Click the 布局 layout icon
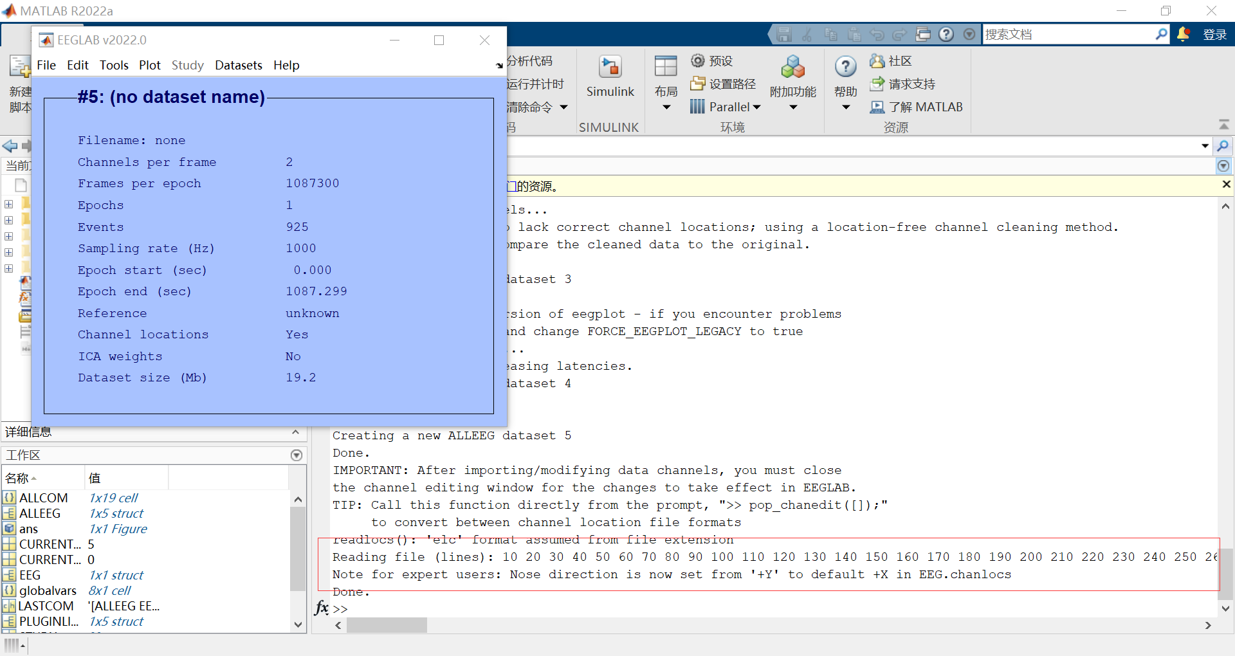The width and height of the screenshot is (1235, 656). (666, 67)
